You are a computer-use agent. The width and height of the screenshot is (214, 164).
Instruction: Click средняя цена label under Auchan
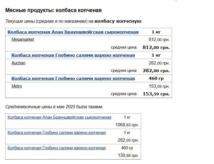(x=124, y=71)
